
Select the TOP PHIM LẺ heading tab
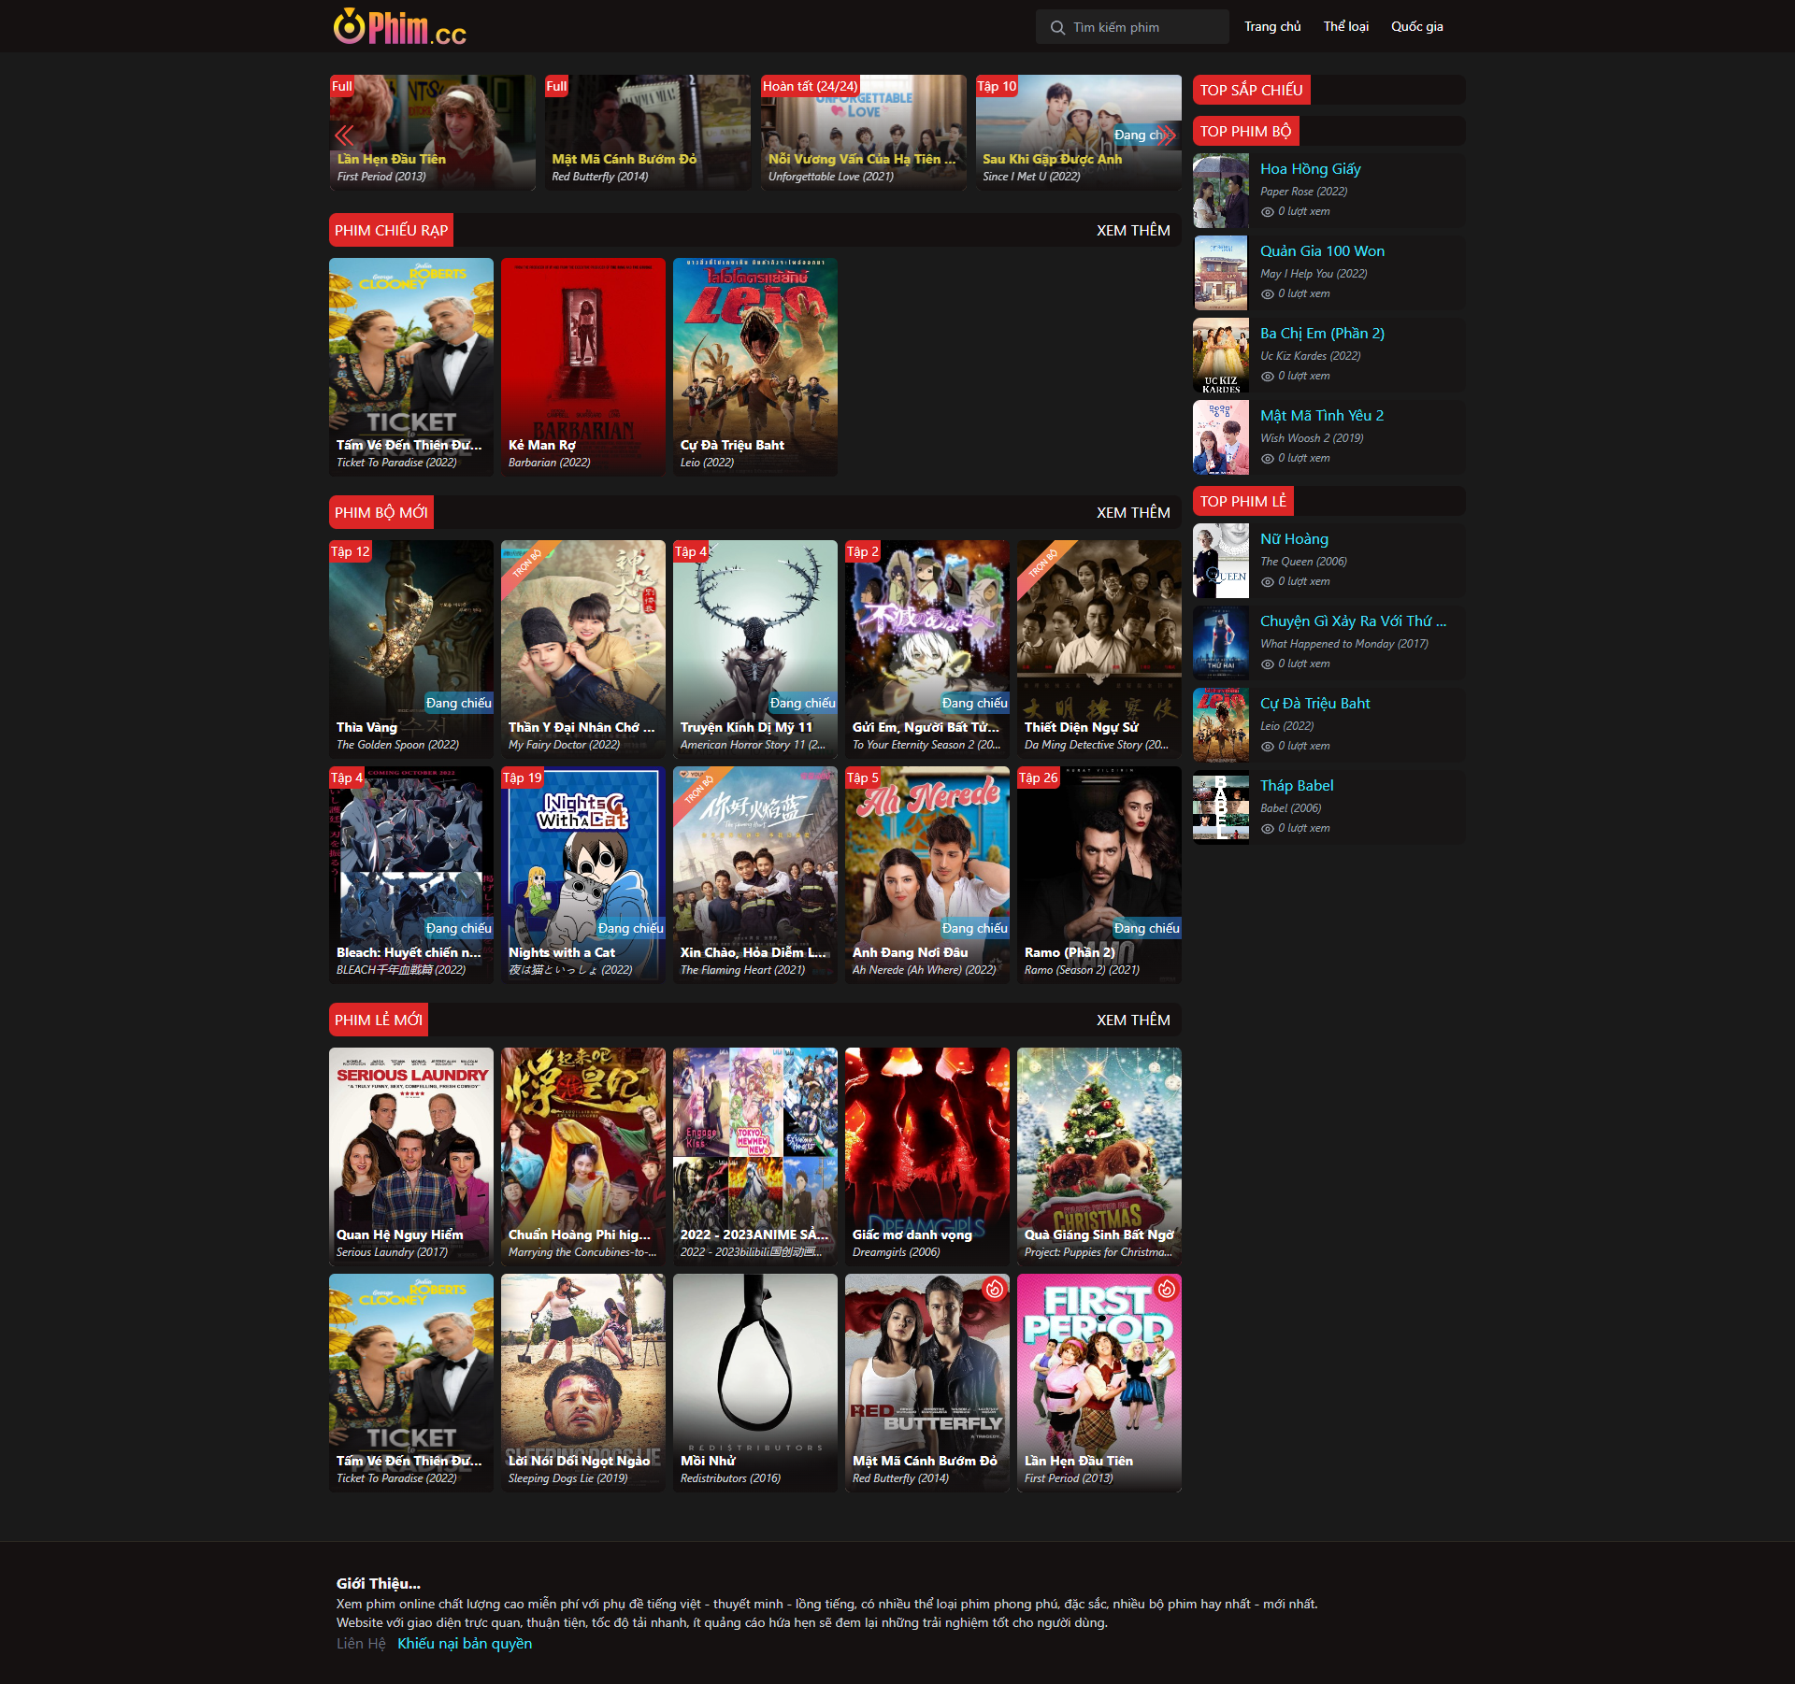1242,501
